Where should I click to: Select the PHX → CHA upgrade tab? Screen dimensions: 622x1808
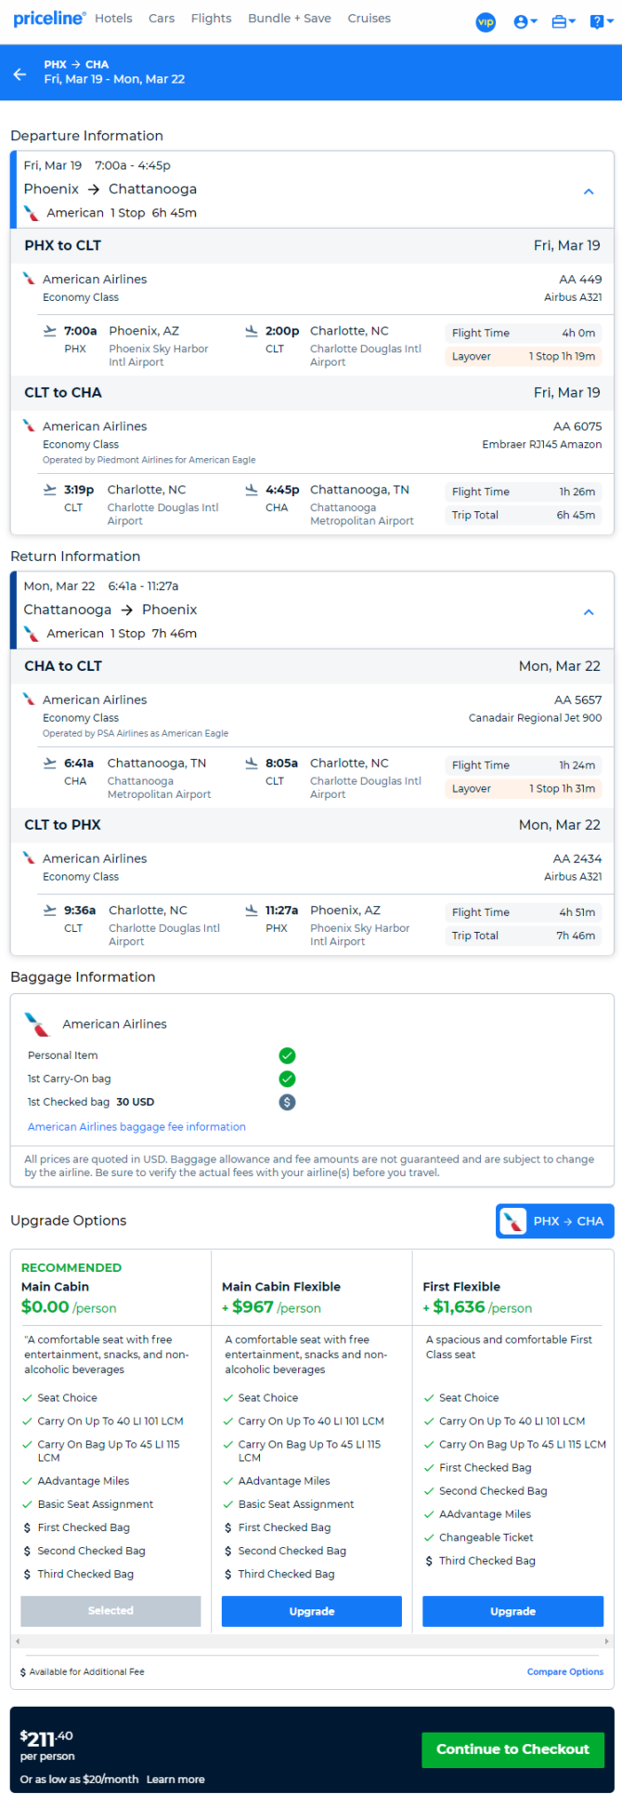[x=555, y=1221]
